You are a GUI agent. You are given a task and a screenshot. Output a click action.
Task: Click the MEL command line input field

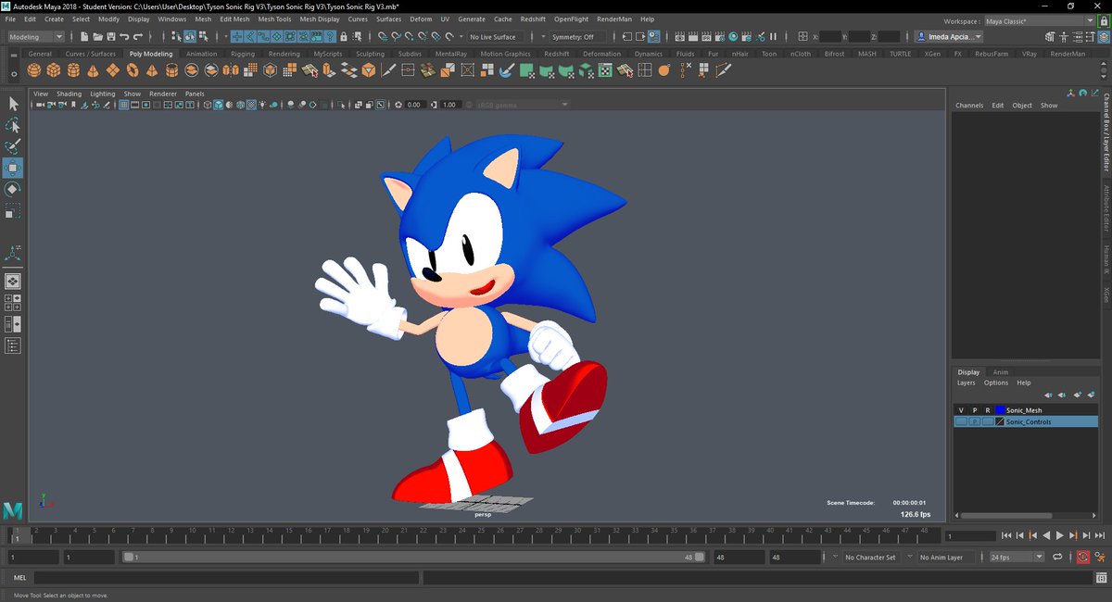pos(226,578)
